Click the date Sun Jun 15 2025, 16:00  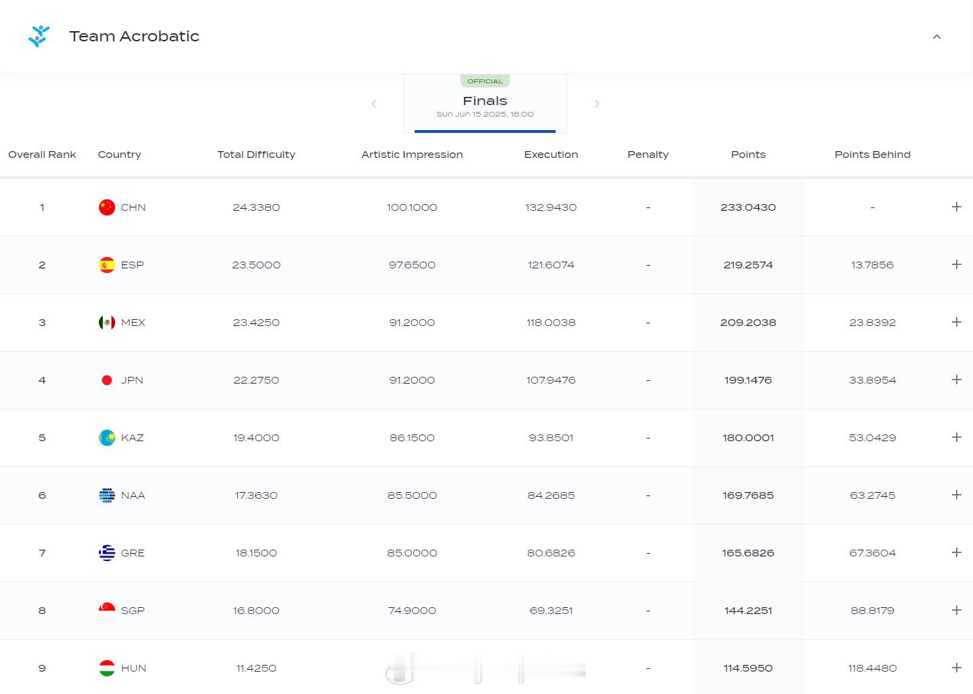pyautogui.click(x=485, y=114)
